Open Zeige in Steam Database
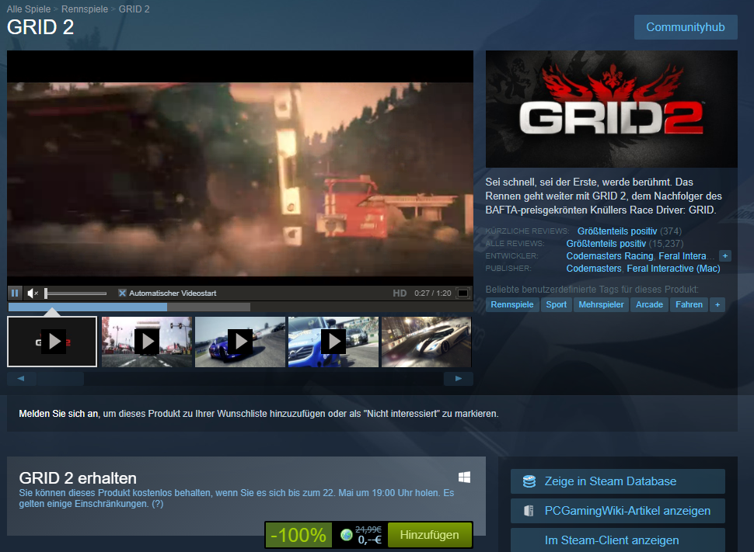The height and width of the screenshot is (552, 754). coord(618,481)
